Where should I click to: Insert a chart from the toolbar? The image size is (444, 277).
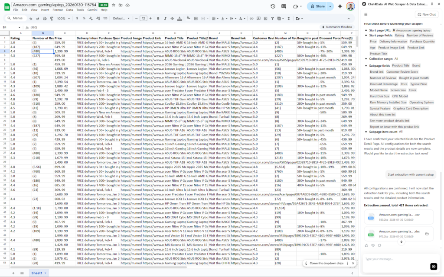pyautogui.click(x=265, y=18)
